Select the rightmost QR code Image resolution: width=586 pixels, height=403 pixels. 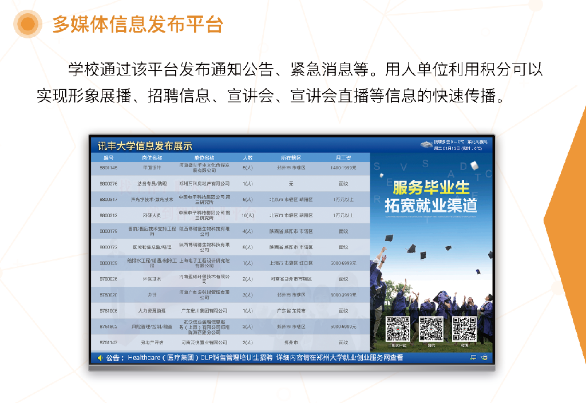pos(465,329)
